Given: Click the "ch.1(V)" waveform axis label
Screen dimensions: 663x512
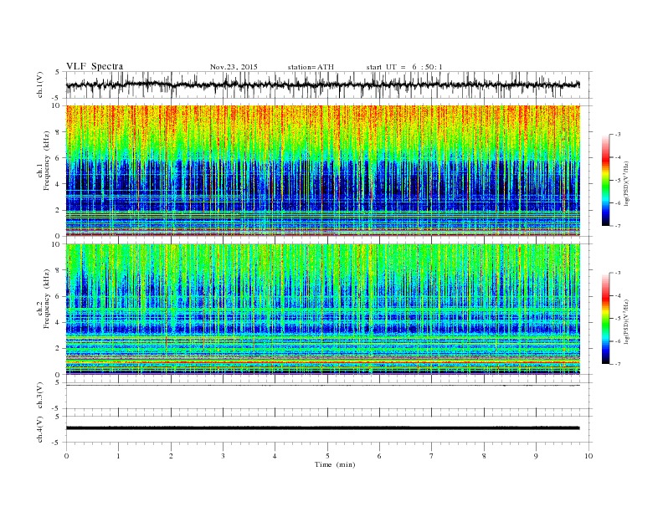Looking at the screenshot, I should [x=40, y=84].
